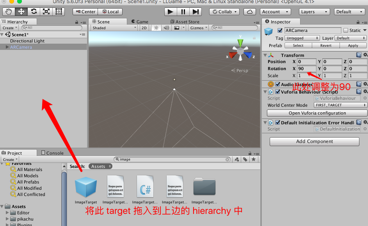The image size is (368, 226).
Task: Open the Default layout dropdown
Action: tap(349, 12)
